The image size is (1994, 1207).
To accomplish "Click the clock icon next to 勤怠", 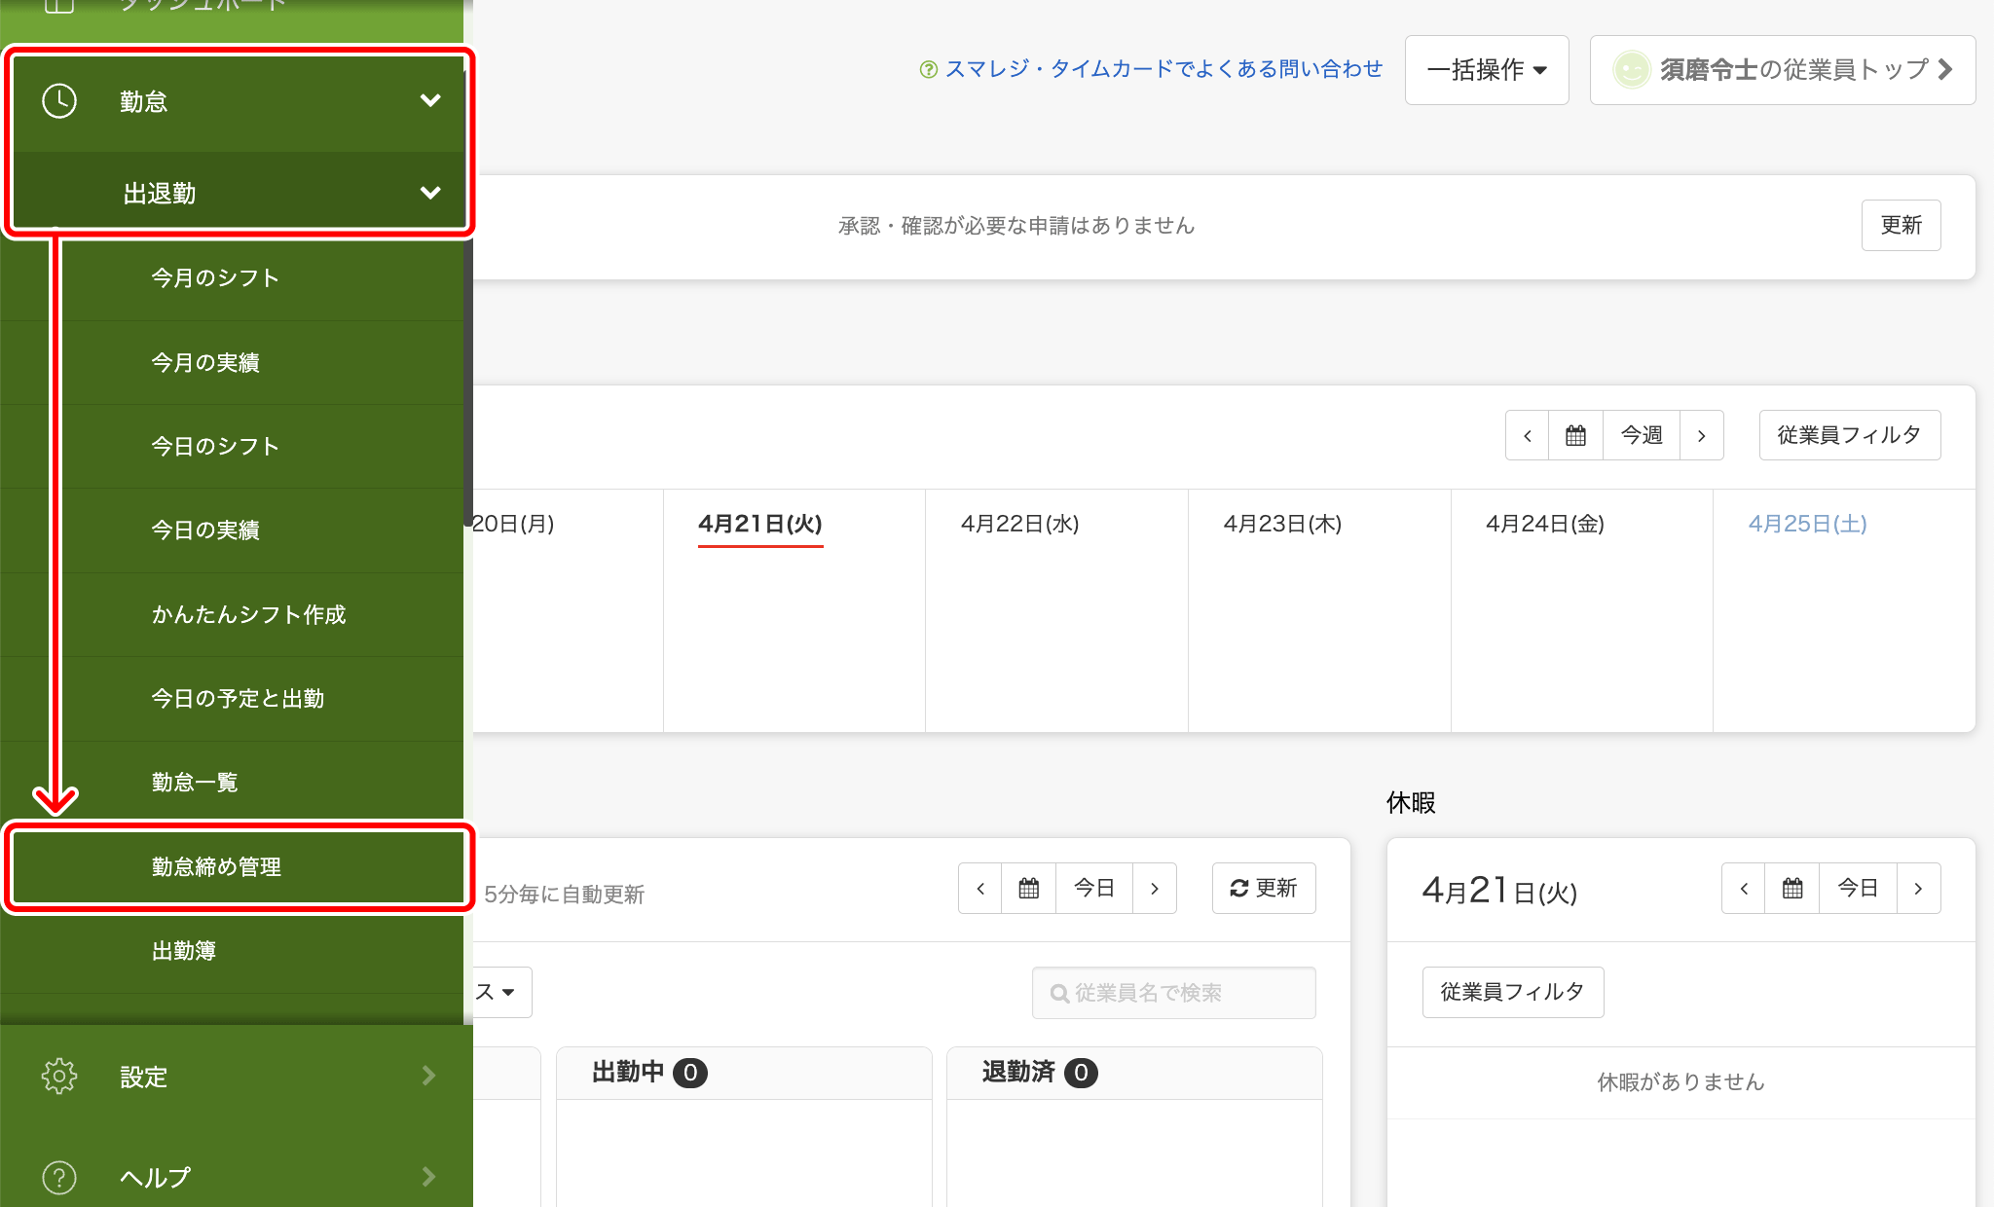I will pyautogui.click(x=59, y=100).
